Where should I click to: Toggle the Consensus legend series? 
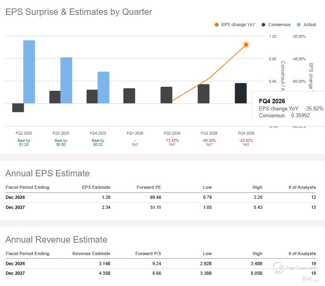click(276, 25)
